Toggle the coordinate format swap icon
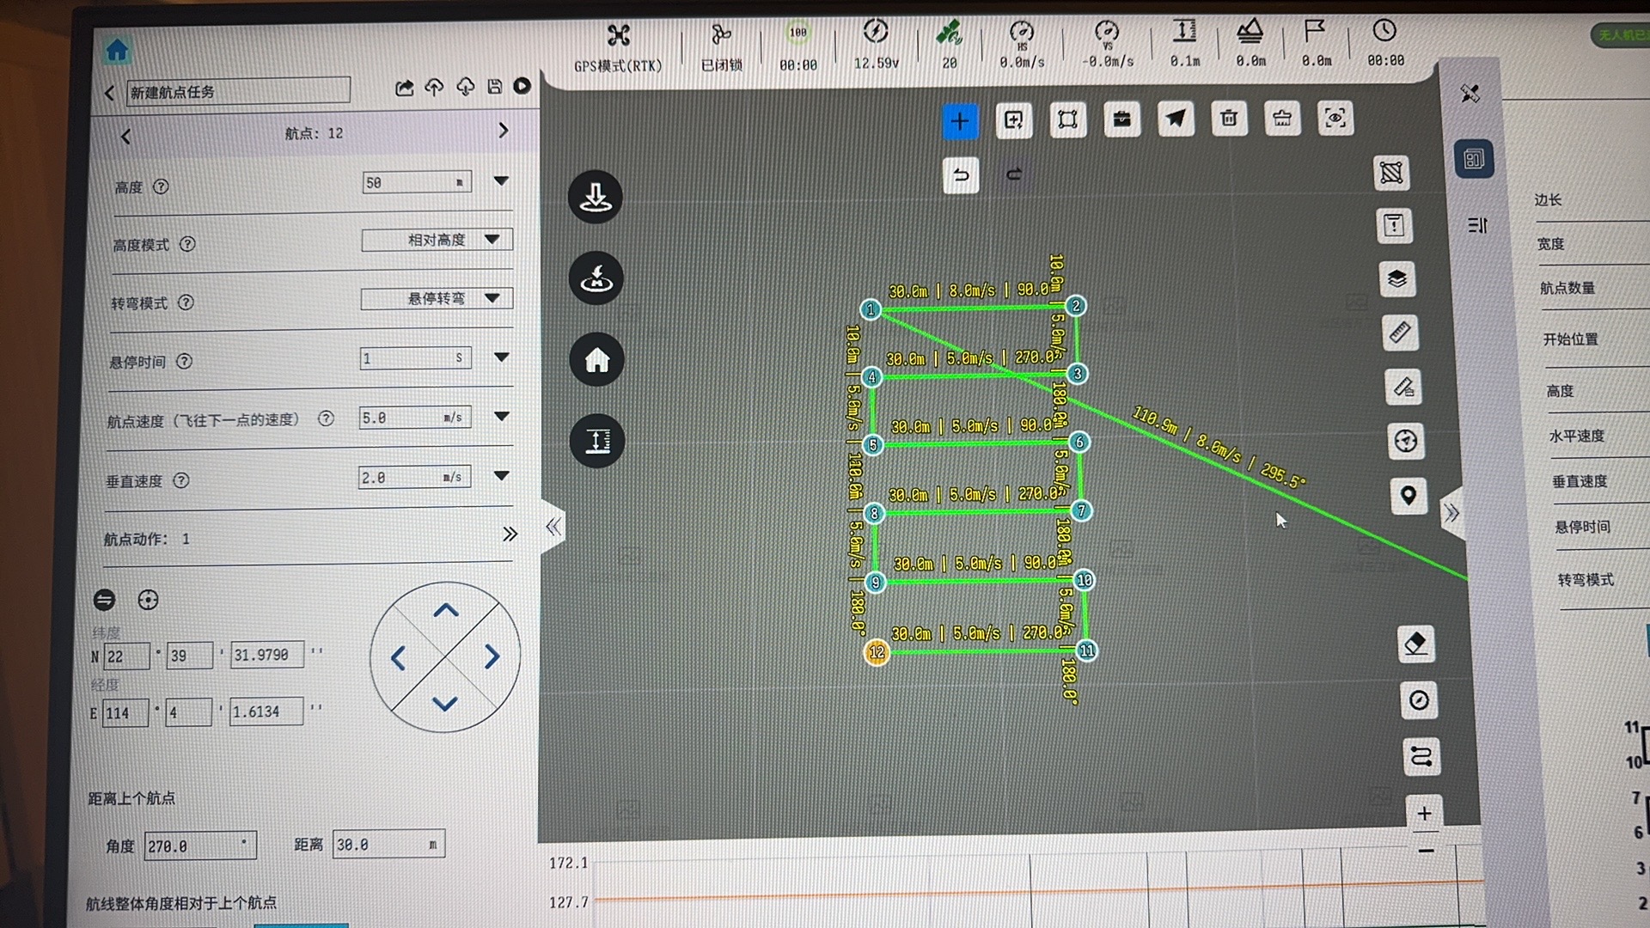1650x928 pixels. (105, 600)
